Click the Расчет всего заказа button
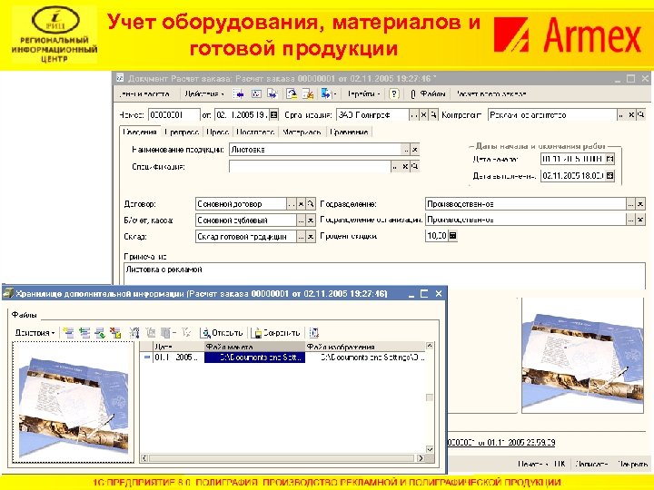 (x=490, y=94)
